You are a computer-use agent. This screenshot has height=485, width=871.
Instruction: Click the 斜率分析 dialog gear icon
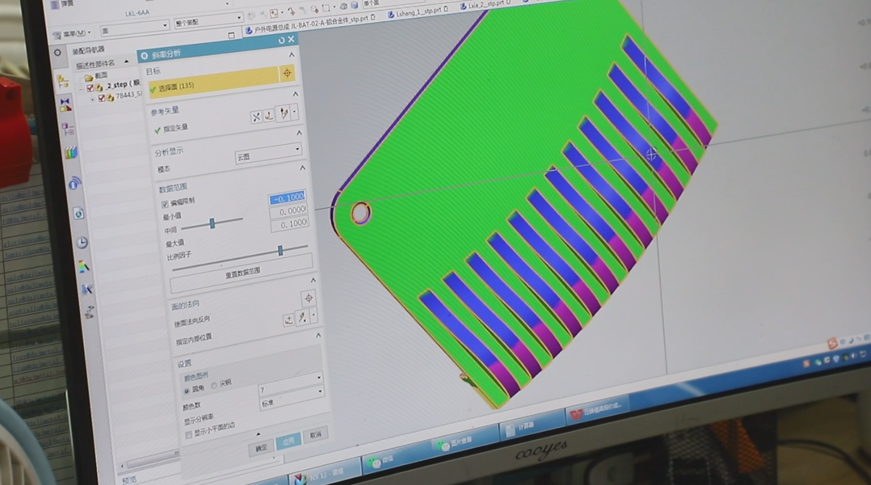tap(144, 56)
